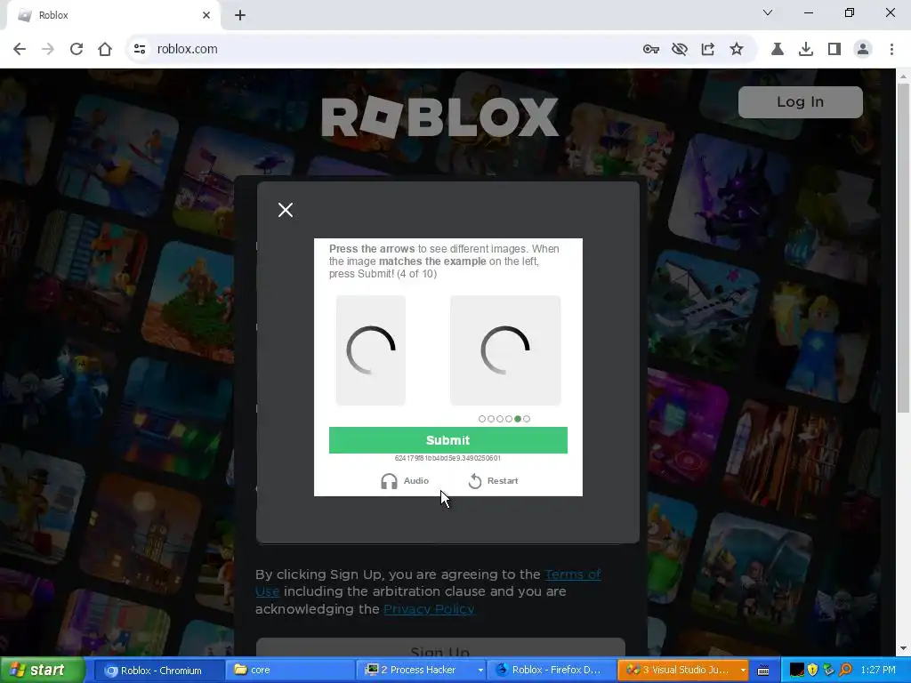This screenshot has width=911, height=683.
Task: Click the page vertical scrollbar thumb
Action: [903, 249]
